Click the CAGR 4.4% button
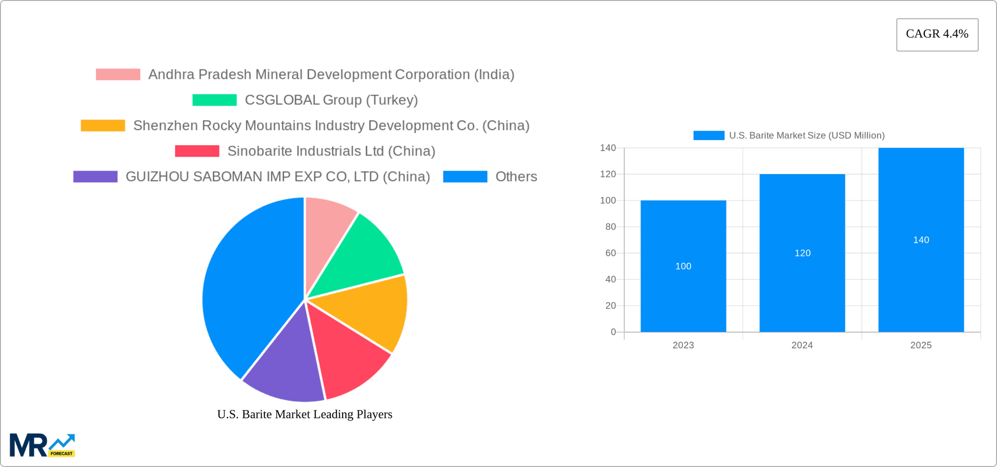 [x=936, y=34]
